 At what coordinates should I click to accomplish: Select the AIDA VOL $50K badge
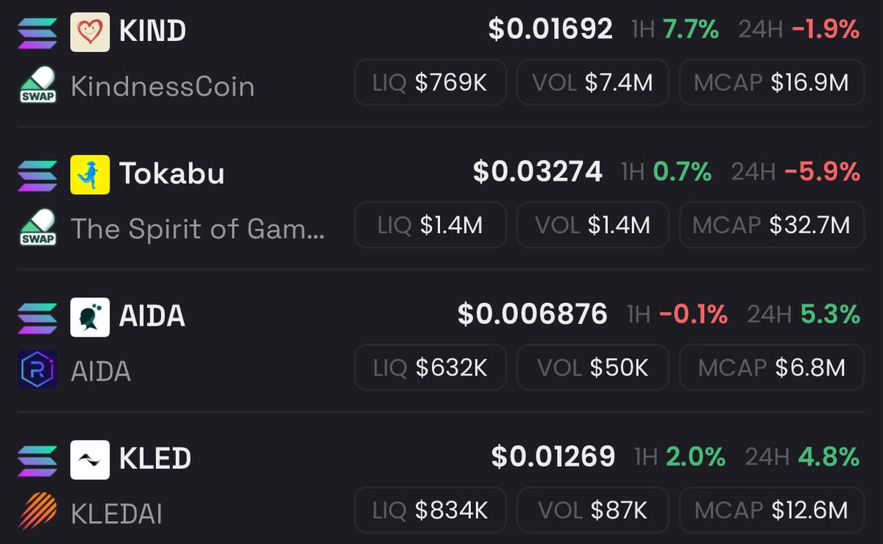pyautogui.click(x=593, y=368)
